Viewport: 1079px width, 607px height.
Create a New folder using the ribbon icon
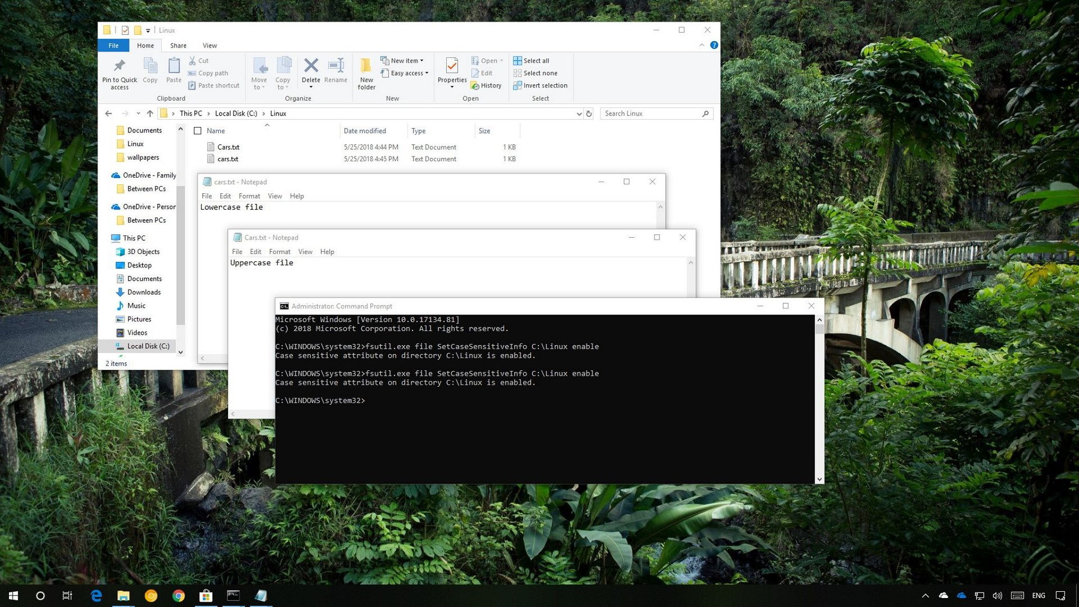[x=366, y=70]
